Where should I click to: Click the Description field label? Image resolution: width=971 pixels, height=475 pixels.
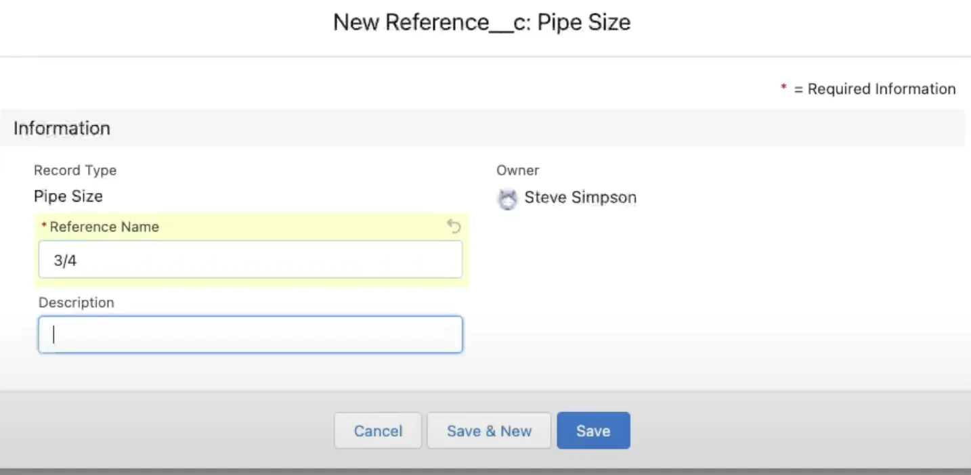pyautogui.click(x=77, y=302)
